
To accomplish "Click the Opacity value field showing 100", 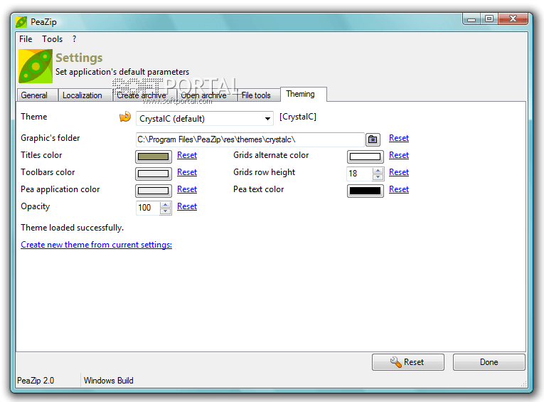I will point(148,208).
